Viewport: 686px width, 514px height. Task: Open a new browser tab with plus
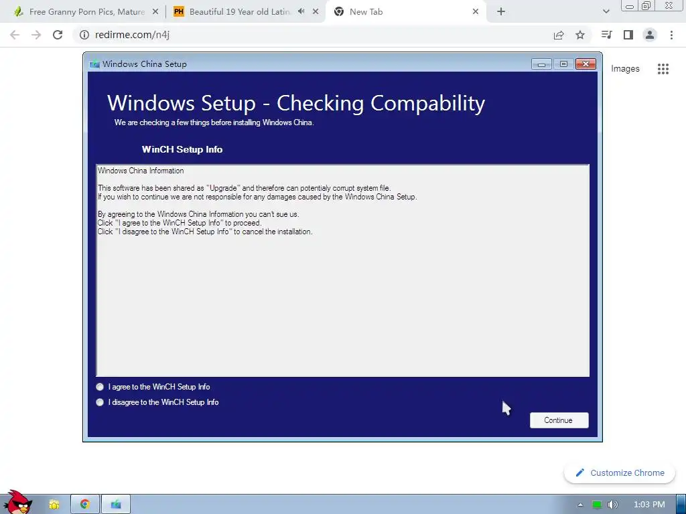tap(501, 12)
